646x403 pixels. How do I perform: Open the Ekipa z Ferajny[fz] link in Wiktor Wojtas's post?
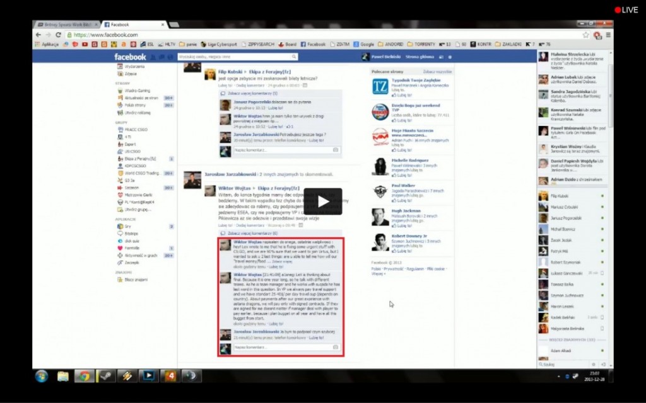[x=278, y=188]
